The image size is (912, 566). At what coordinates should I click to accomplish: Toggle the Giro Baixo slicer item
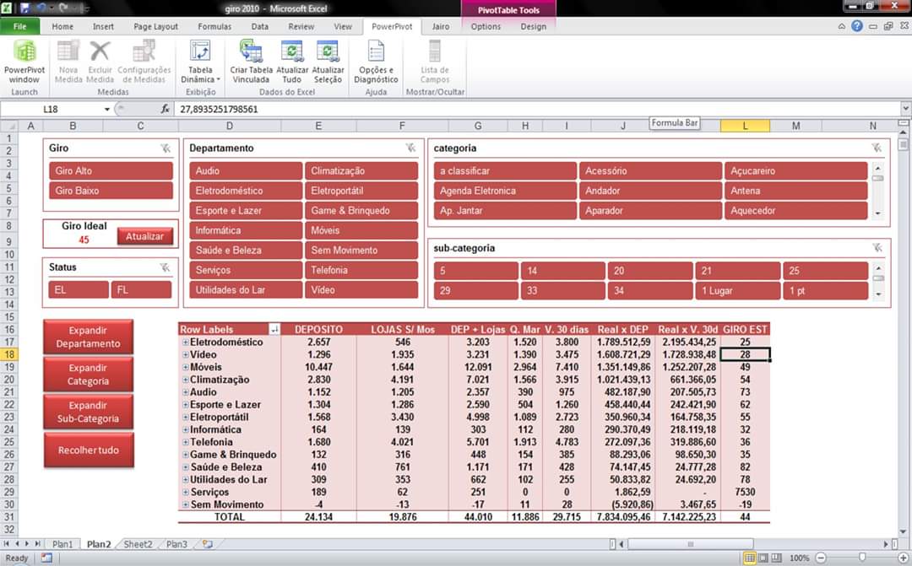click(111, 191)
